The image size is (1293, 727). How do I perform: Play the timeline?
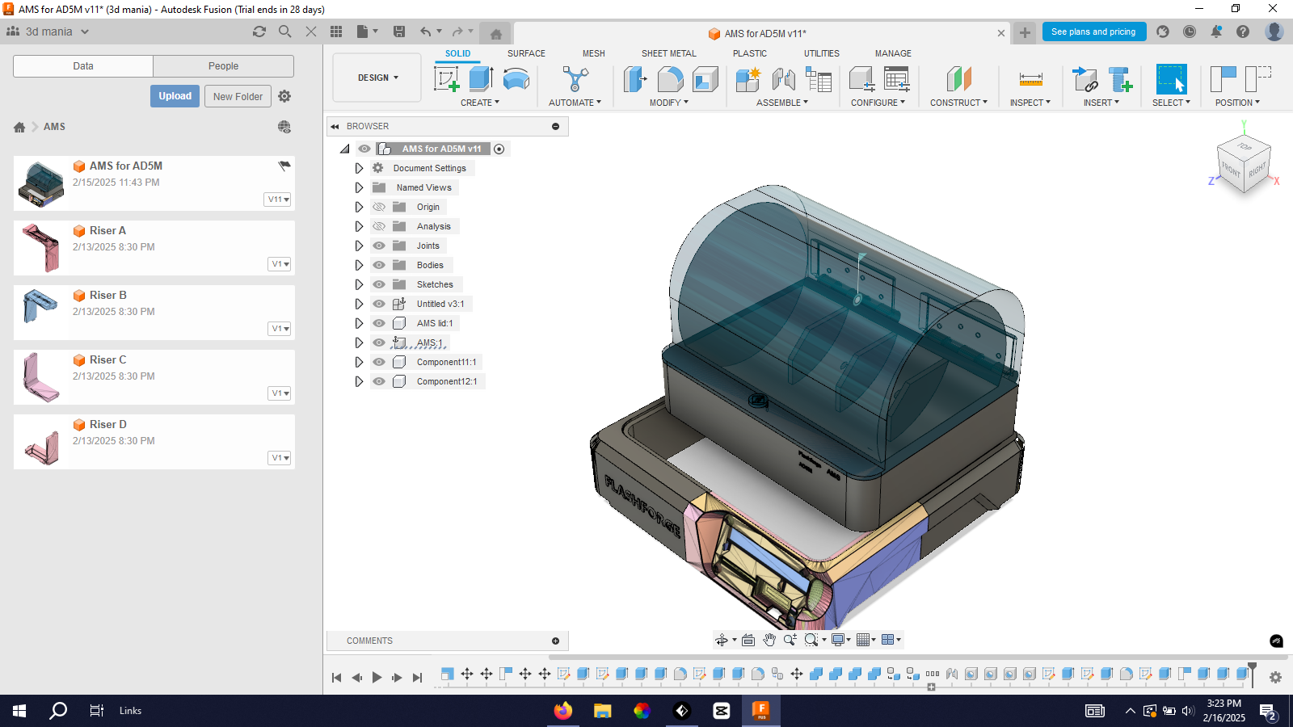[x=377, y=678]
